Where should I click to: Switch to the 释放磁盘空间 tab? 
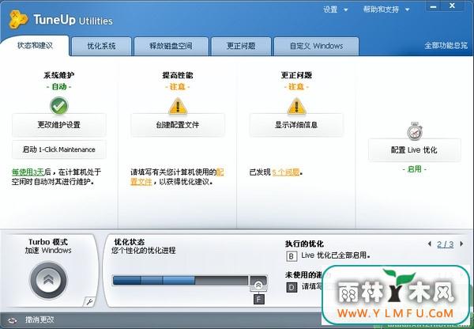coord(171,47)
